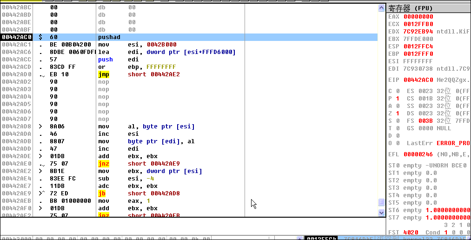Image resolution: width=471 pixels, height=240 pixels.
Task: Select the nop row at address 00442AD7
Action: [104, 119]
